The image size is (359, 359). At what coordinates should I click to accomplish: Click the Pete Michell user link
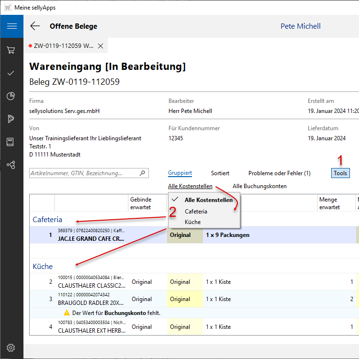pos(300,26)
